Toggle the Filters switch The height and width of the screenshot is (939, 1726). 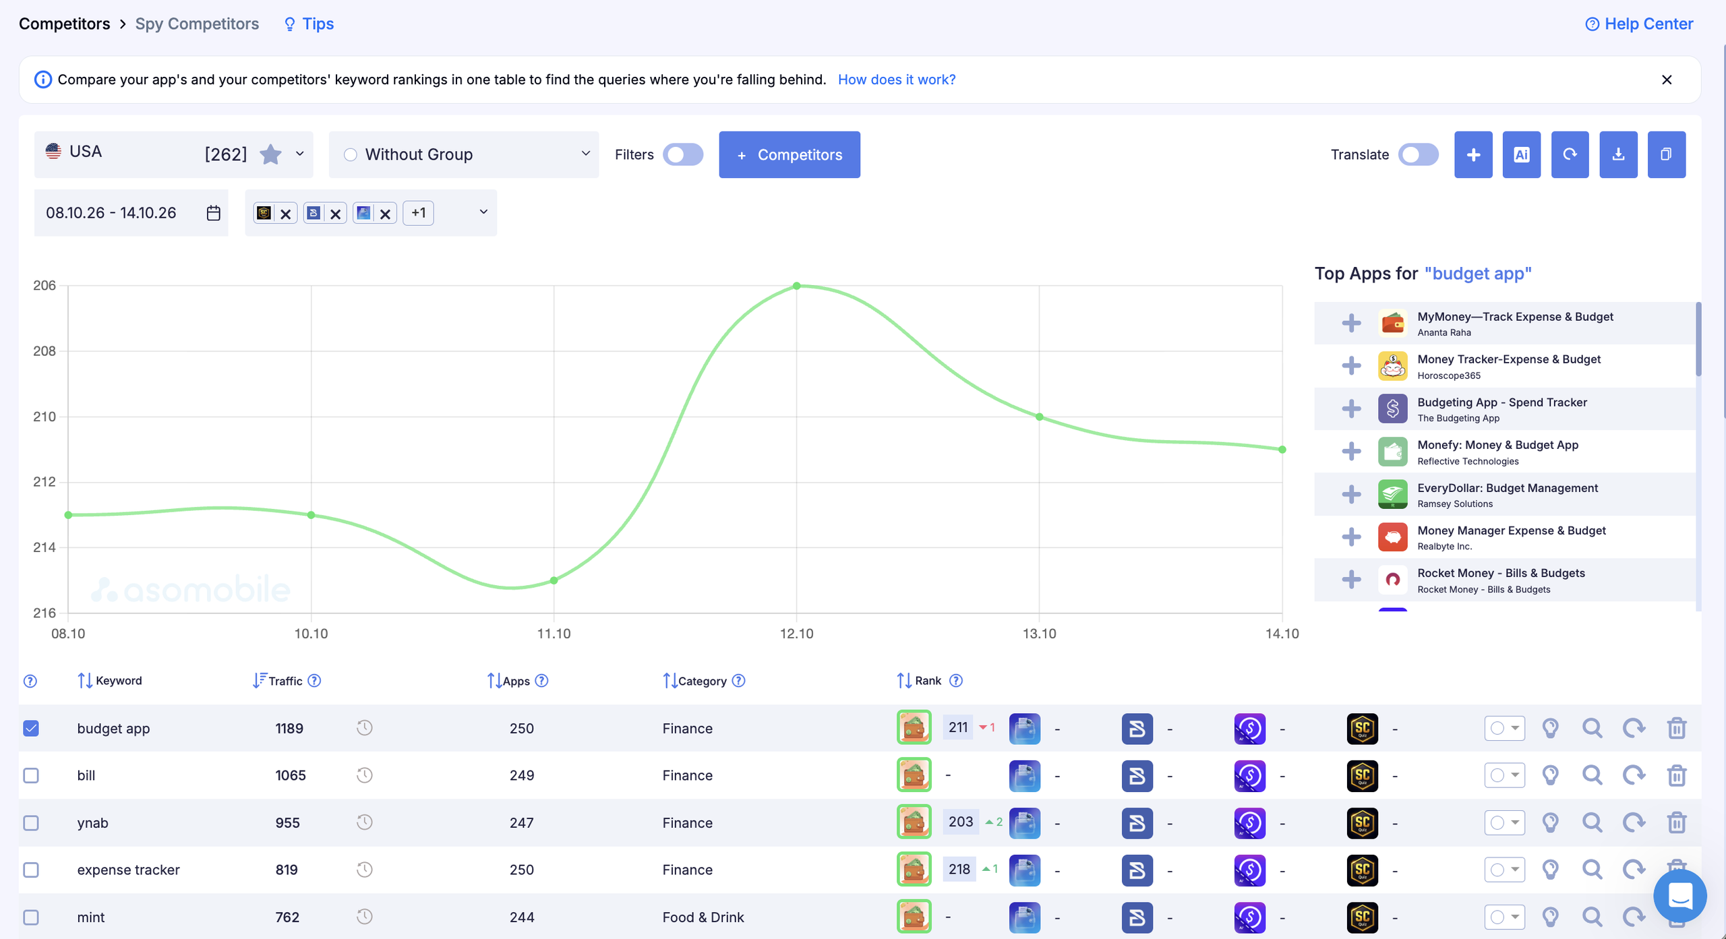click(x=682, y=154)
